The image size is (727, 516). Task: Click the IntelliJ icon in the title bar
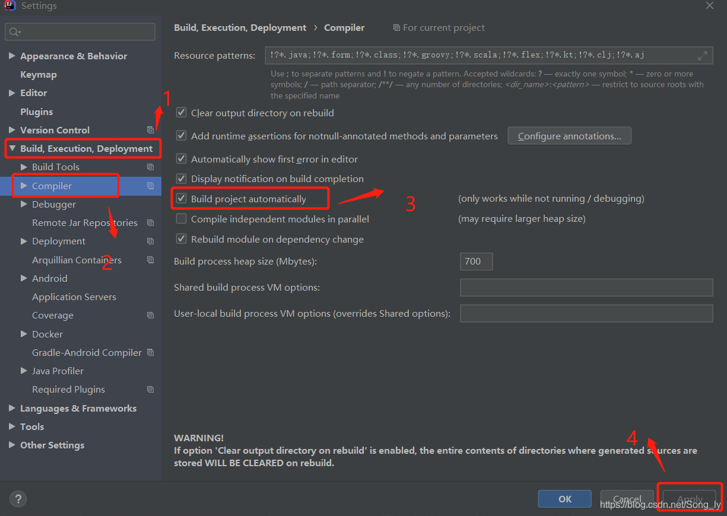[10, 5]
